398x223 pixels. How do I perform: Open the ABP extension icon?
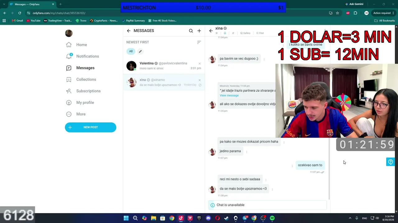pyautogui.click(x=348, y=13)
